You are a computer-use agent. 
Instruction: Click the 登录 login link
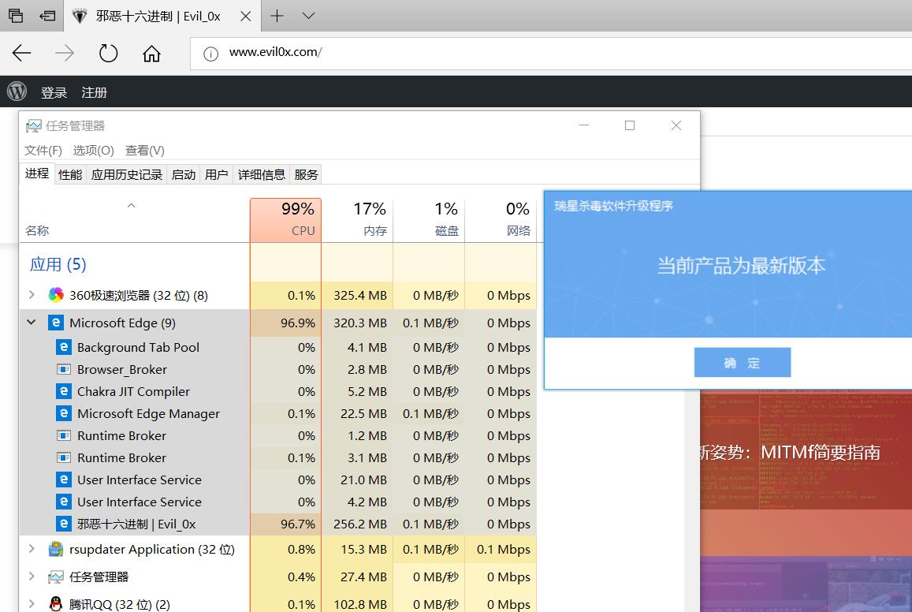(x=54, y=92)
